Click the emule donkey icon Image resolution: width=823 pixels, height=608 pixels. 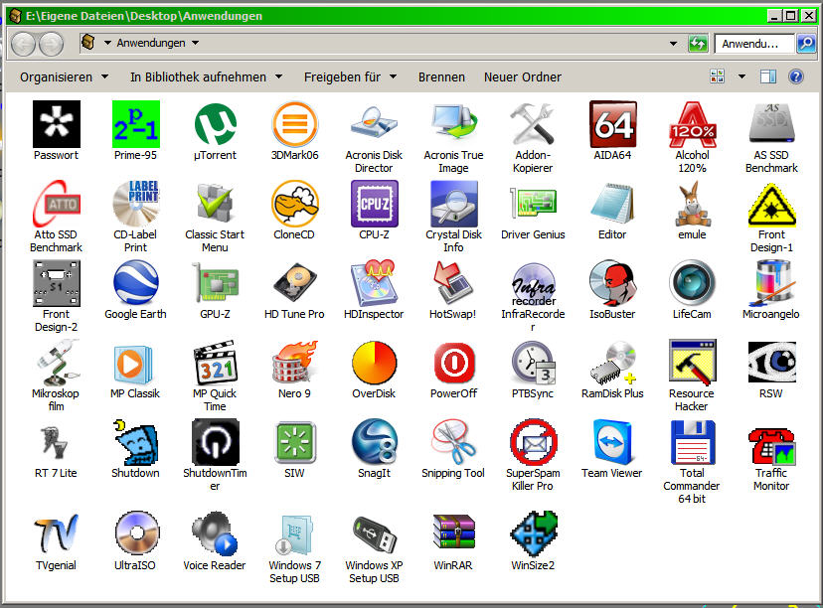coord(693,204)
